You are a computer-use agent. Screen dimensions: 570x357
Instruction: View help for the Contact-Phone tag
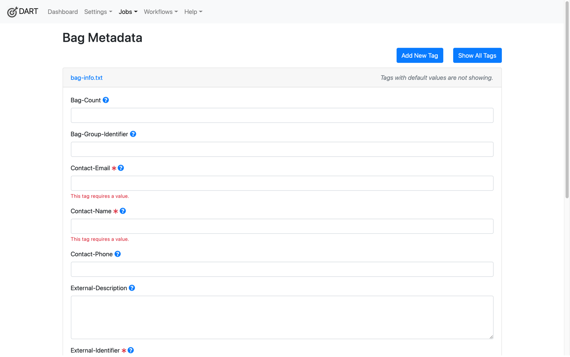point(118,254)
